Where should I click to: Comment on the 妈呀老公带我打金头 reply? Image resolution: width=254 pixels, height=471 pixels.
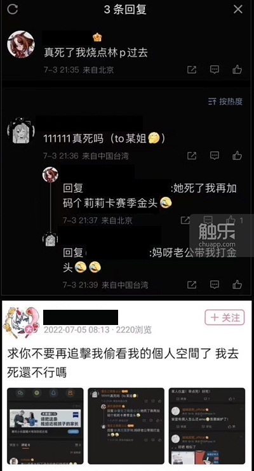click(x=215, y=284)
